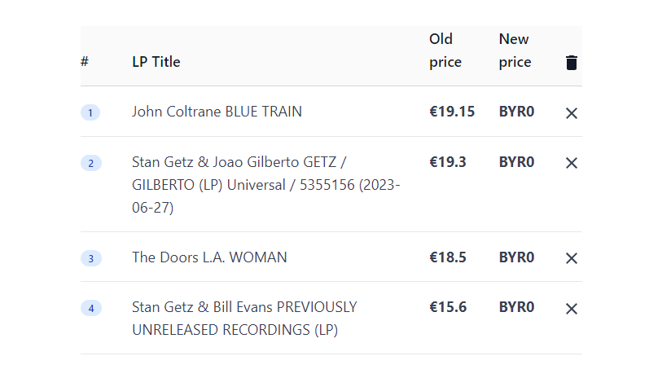Click the Old price column header

(445, 51)
